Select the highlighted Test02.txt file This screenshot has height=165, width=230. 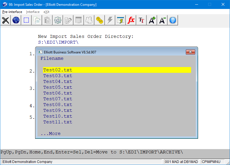(58, 70)
